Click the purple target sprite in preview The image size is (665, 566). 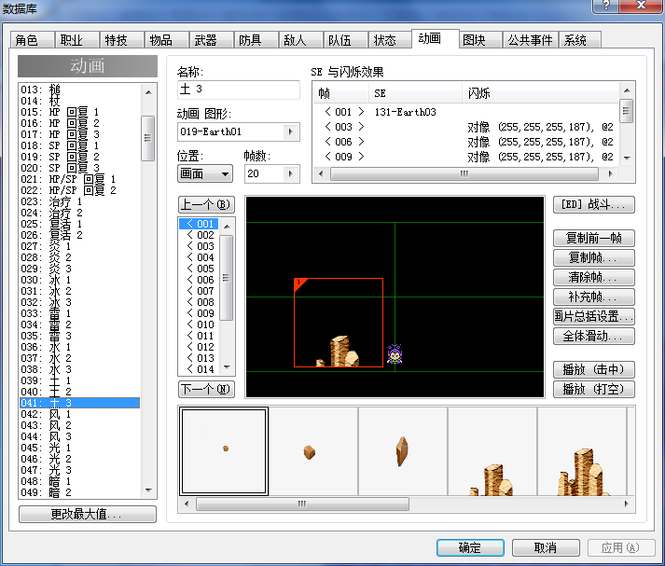[395, 354]
